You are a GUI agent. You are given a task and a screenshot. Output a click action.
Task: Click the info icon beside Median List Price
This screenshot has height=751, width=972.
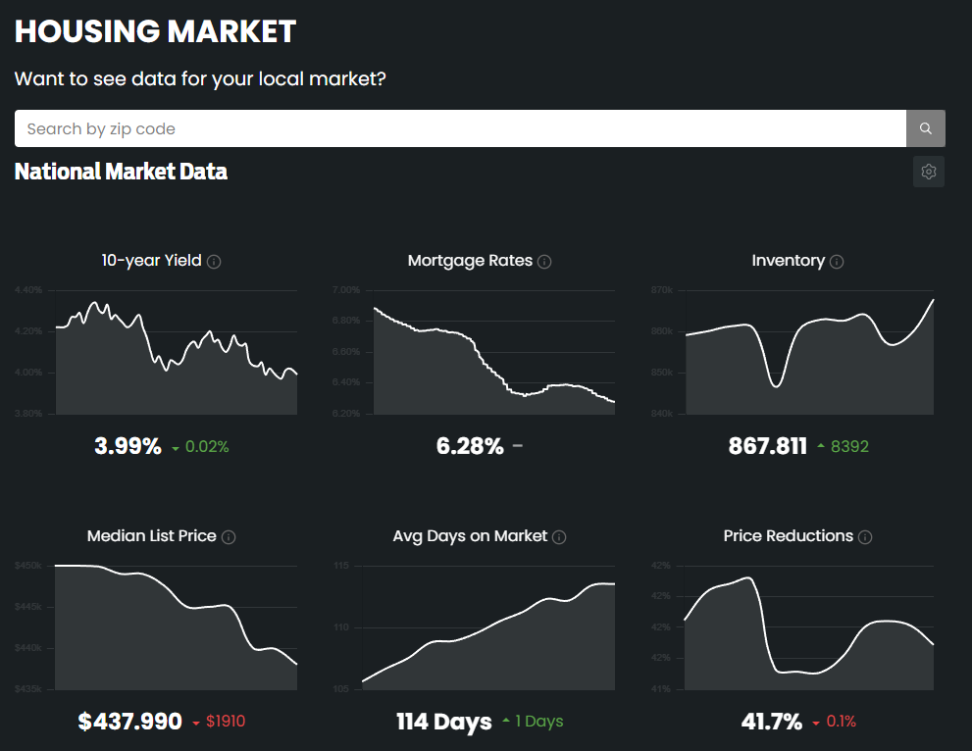(229, 537)
